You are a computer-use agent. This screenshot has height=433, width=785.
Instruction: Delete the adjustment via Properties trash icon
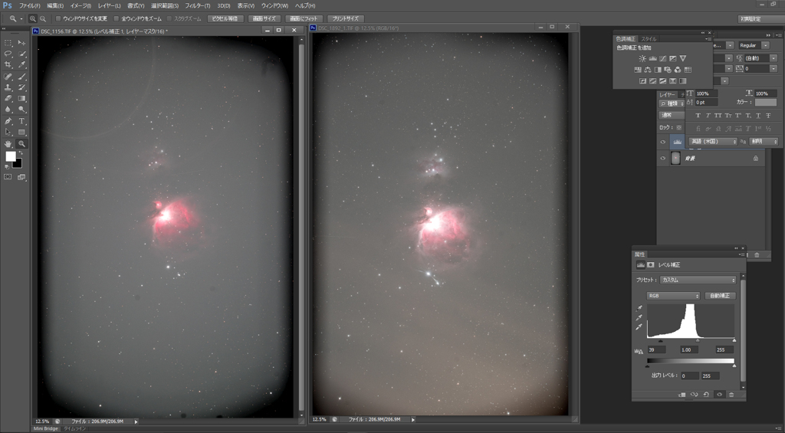(x=731, y=395)
